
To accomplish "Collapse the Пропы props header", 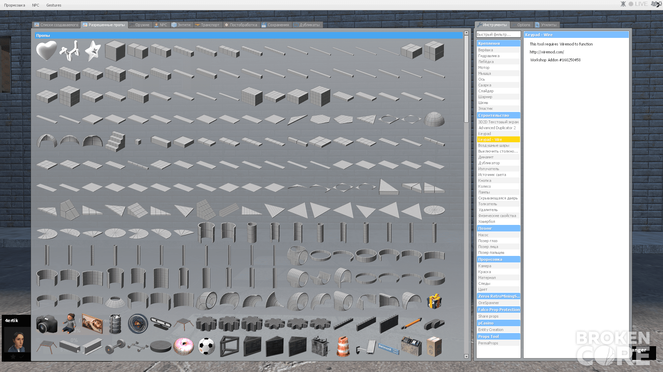I will coord(249,35).
